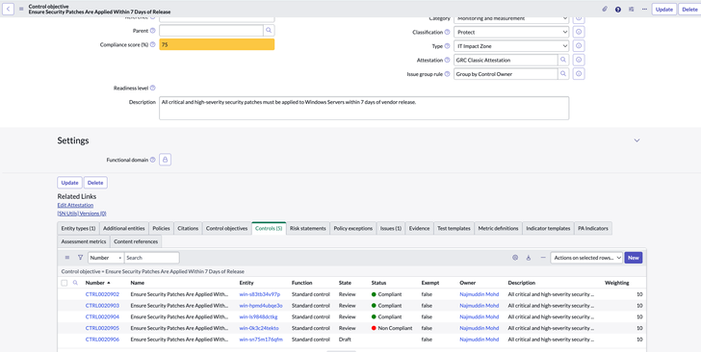This screenshot has width=701, height=352.
Task: Show info for the Classification field
Action: click(579, 32)
